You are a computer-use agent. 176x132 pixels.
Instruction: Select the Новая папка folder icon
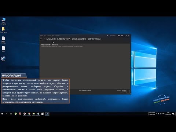[x=3, y=30]
